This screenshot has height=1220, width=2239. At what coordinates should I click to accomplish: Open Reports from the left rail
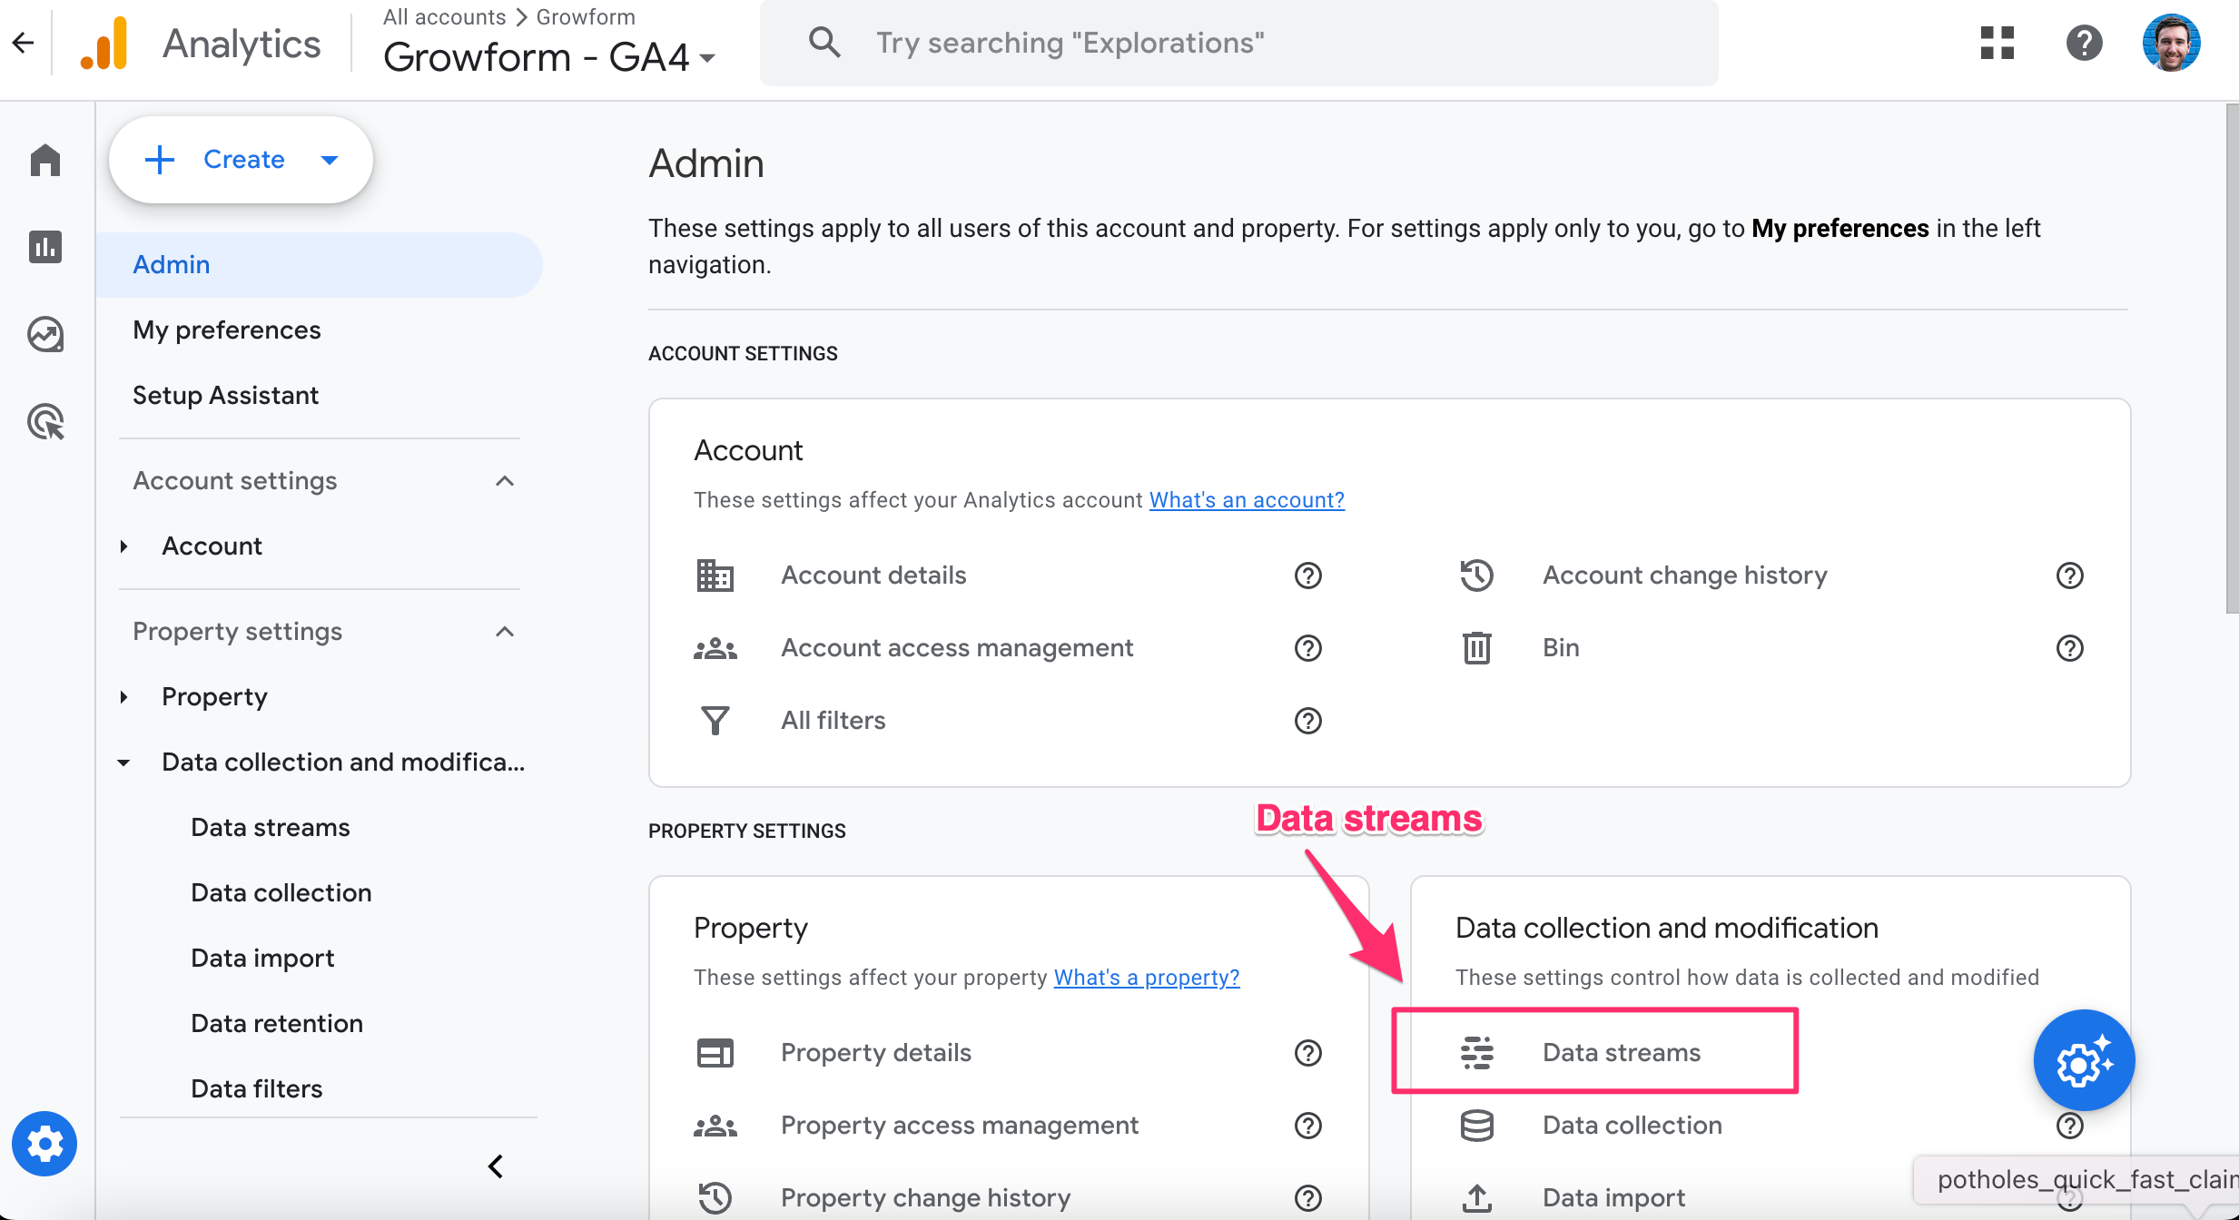tap(45, 246)
